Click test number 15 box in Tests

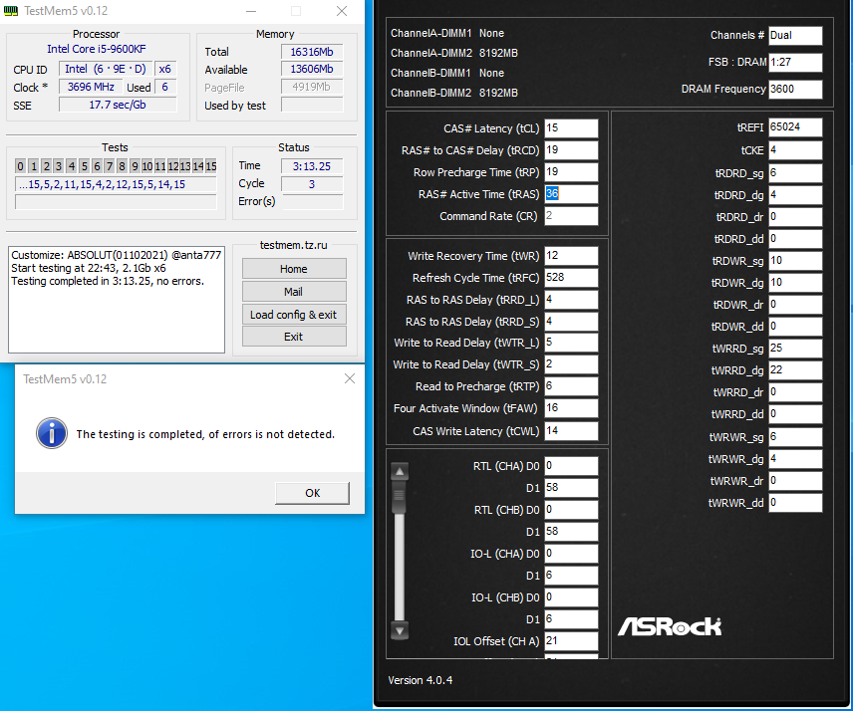coord(211,165)
